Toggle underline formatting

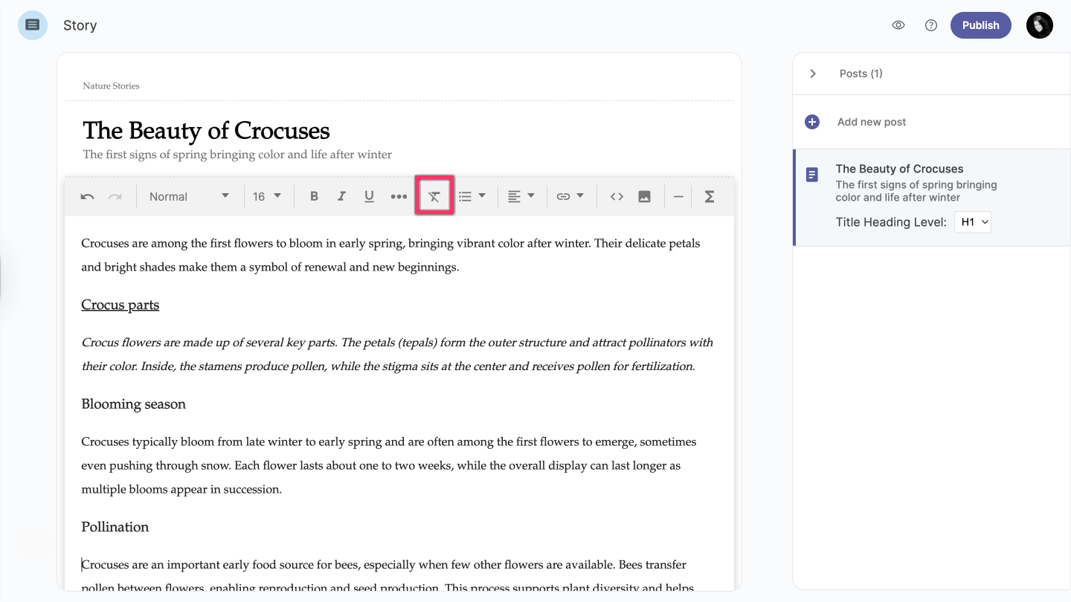[369, 197]
